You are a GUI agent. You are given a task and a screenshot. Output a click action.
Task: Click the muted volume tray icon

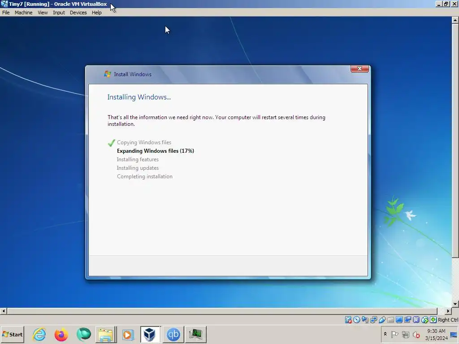[x=416, y=334]
